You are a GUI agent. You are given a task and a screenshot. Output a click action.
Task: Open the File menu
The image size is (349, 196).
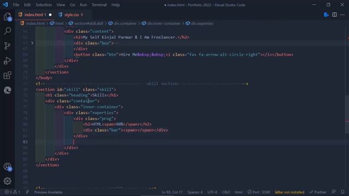(16, 5)
